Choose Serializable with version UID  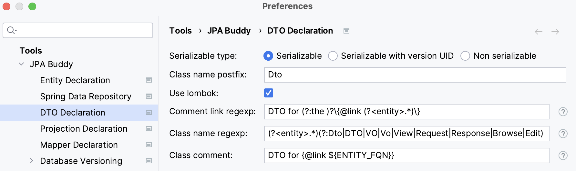click(333, 56)
